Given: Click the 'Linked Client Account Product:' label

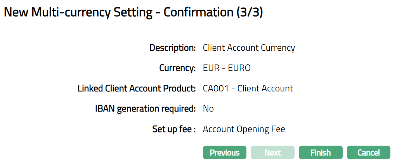Looking at the screenshot, I should [x=137, y=88].
